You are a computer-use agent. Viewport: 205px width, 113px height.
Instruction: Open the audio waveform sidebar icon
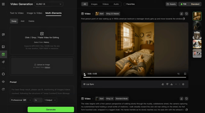3,62
